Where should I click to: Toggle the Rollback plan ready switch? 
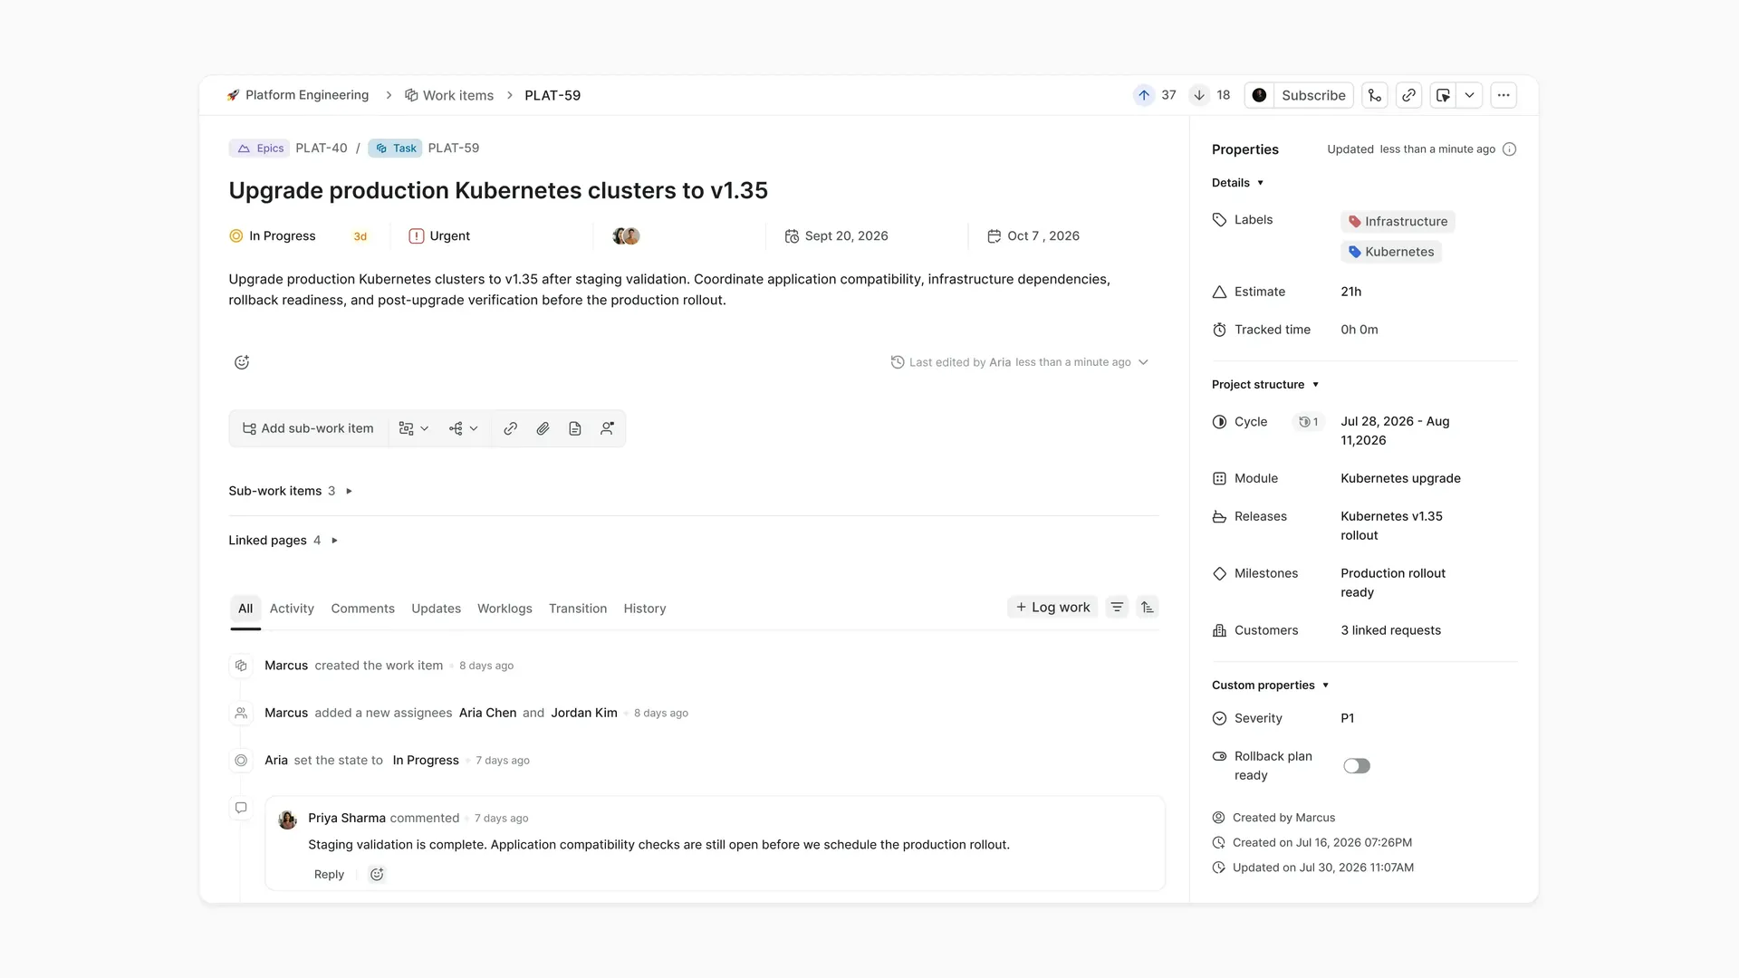(1356, 766)
